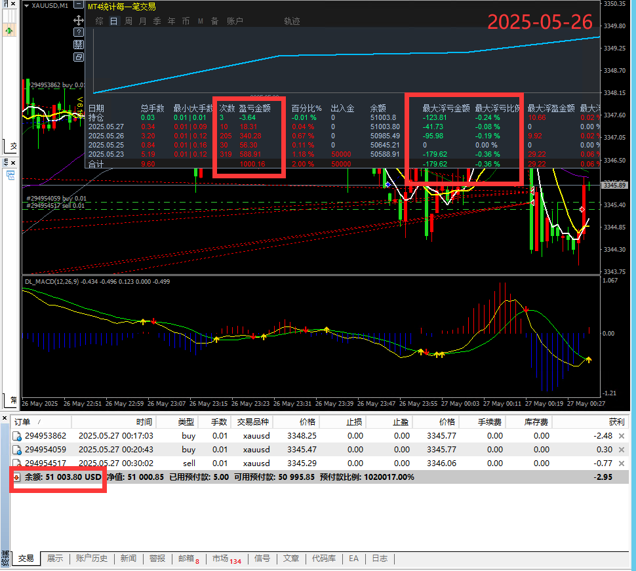The image size is (636, 571).
Task: Select the 备 tab in statistics panel
Action: [214, 21]
